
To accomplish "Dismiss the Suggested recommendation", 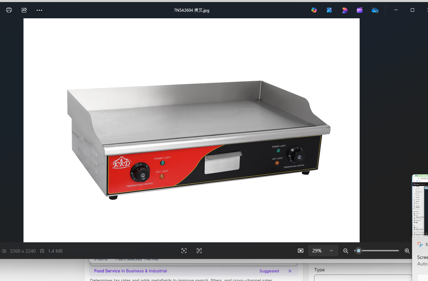I will 290,271.
